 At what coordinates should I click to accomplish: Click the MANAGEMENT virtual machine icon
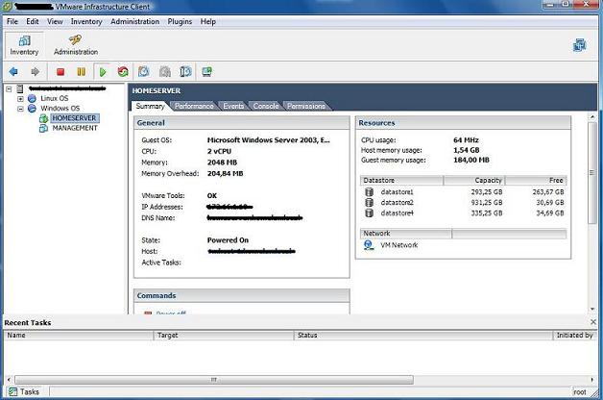pos(43,128)
